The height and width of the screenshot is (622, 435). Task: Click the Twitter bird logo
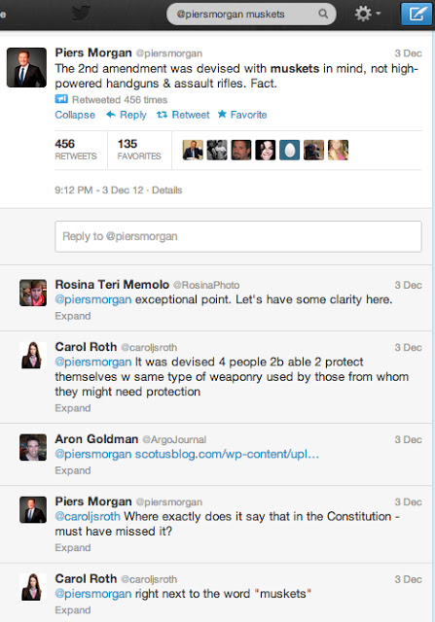point(81,13)
